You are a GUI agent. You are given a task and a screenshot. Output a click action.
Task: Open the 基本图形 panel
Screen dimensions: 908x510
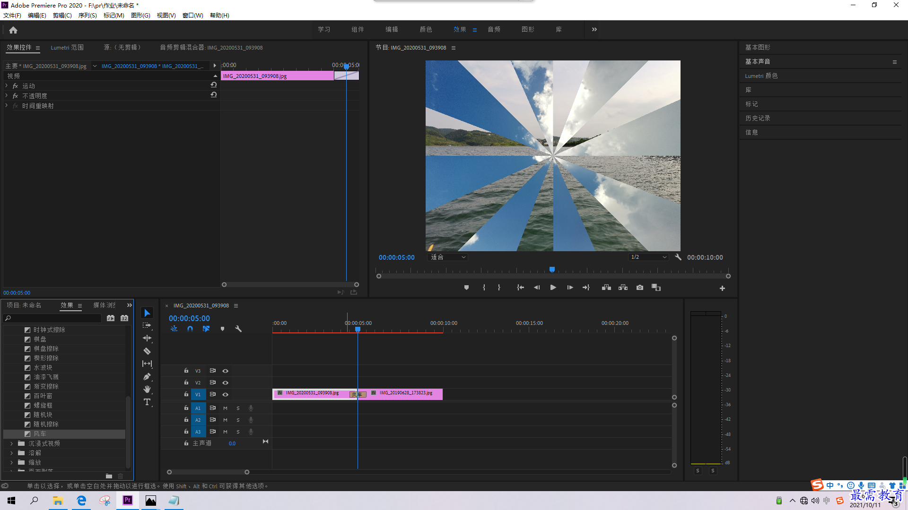[x=758, y=48]
